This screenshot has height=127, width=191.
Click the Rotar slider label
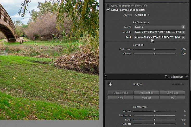click(128, 120)
